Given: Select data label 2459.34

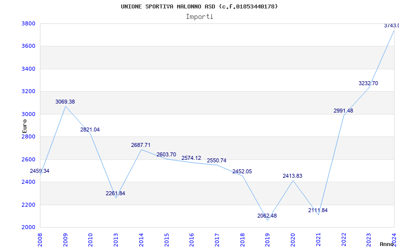Looking at the screenshot, I should pyautogui.click(x=40, y=171).
